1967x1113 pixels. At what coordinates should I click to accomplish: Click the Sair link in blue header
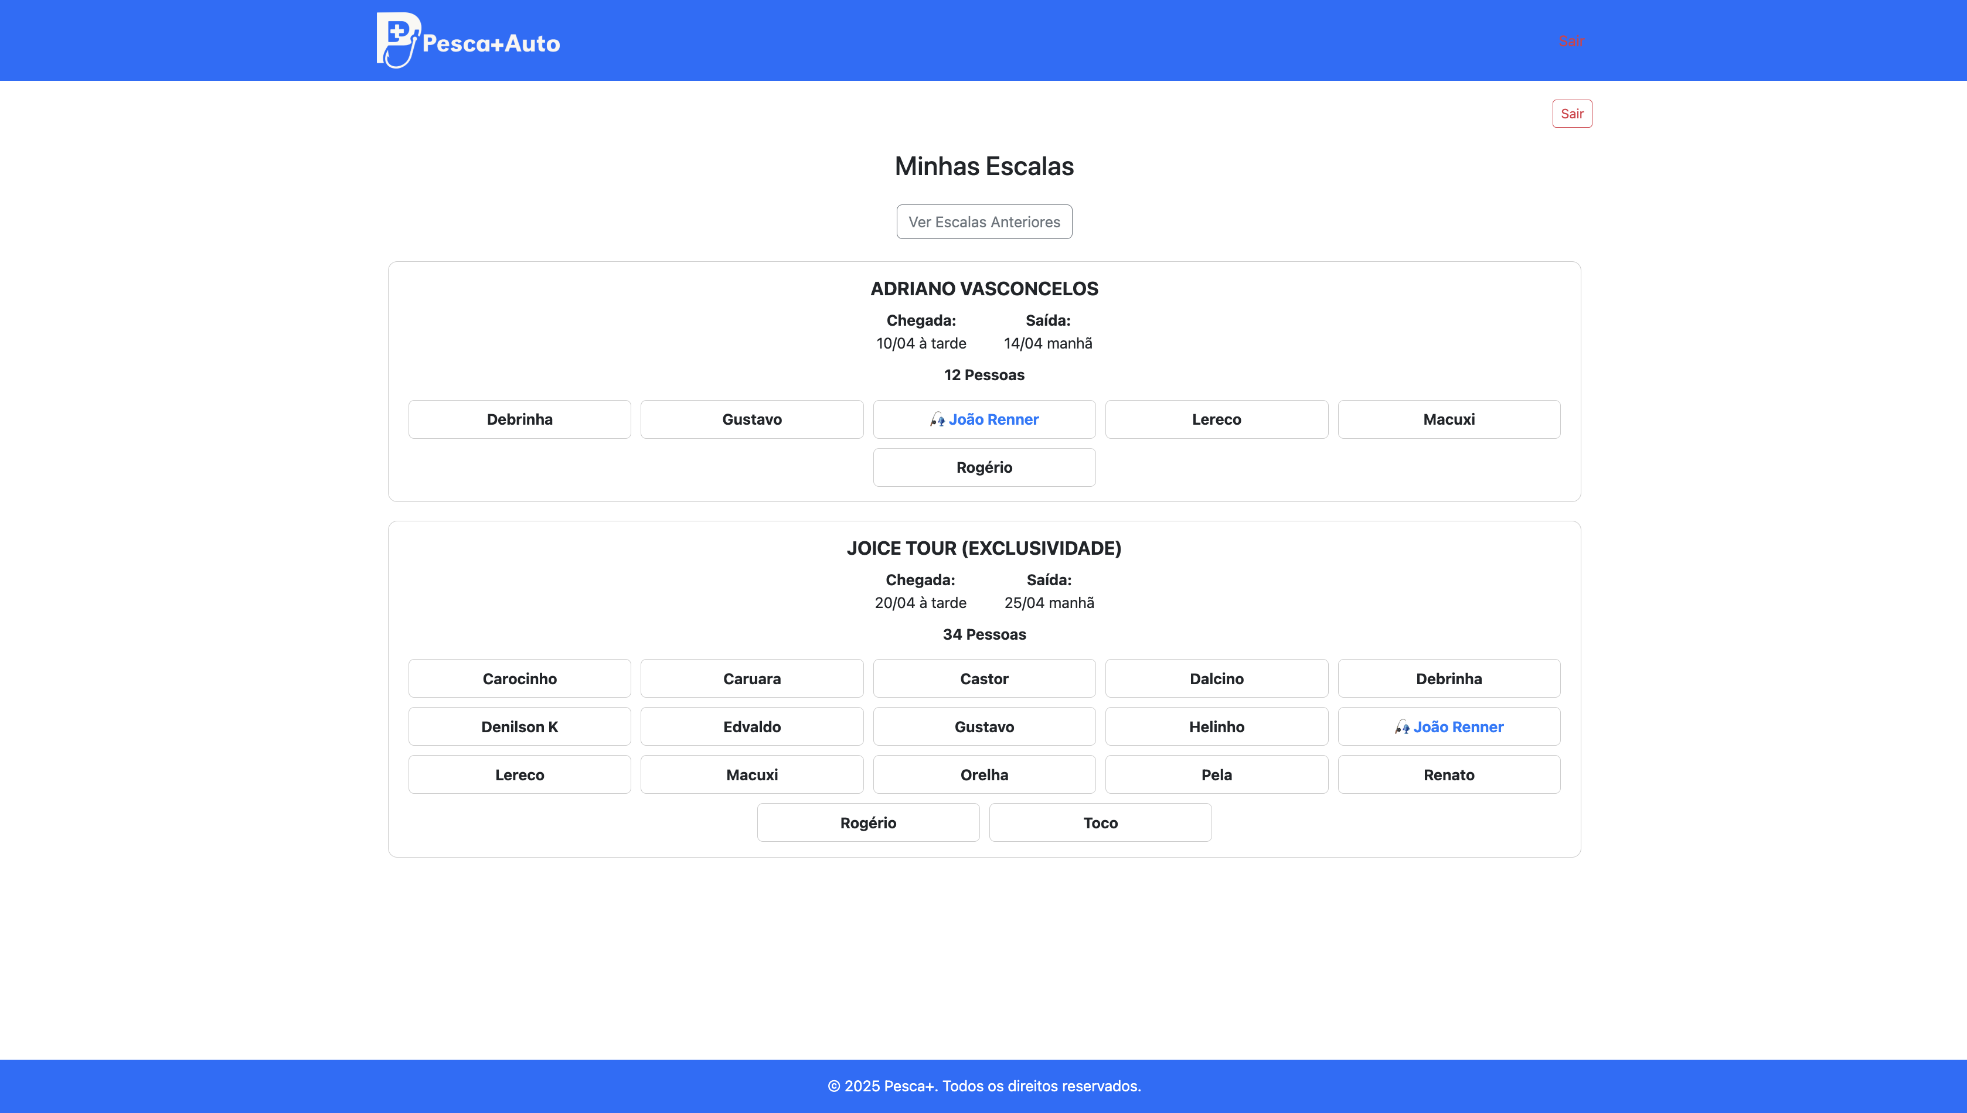coord(1571,41)
